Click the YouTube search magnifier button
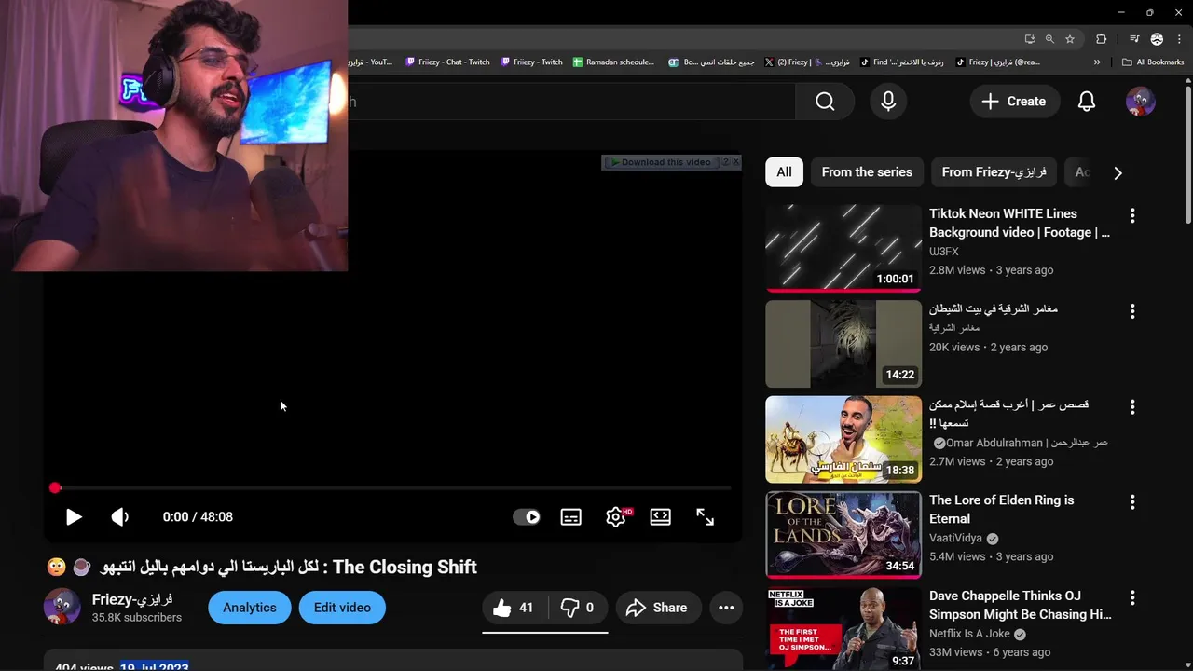 (825, 102)
